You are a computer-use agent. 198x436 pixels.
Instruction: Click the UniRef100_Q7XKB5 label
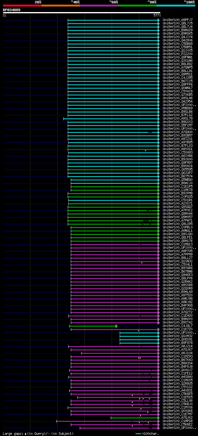coord(178,95)
